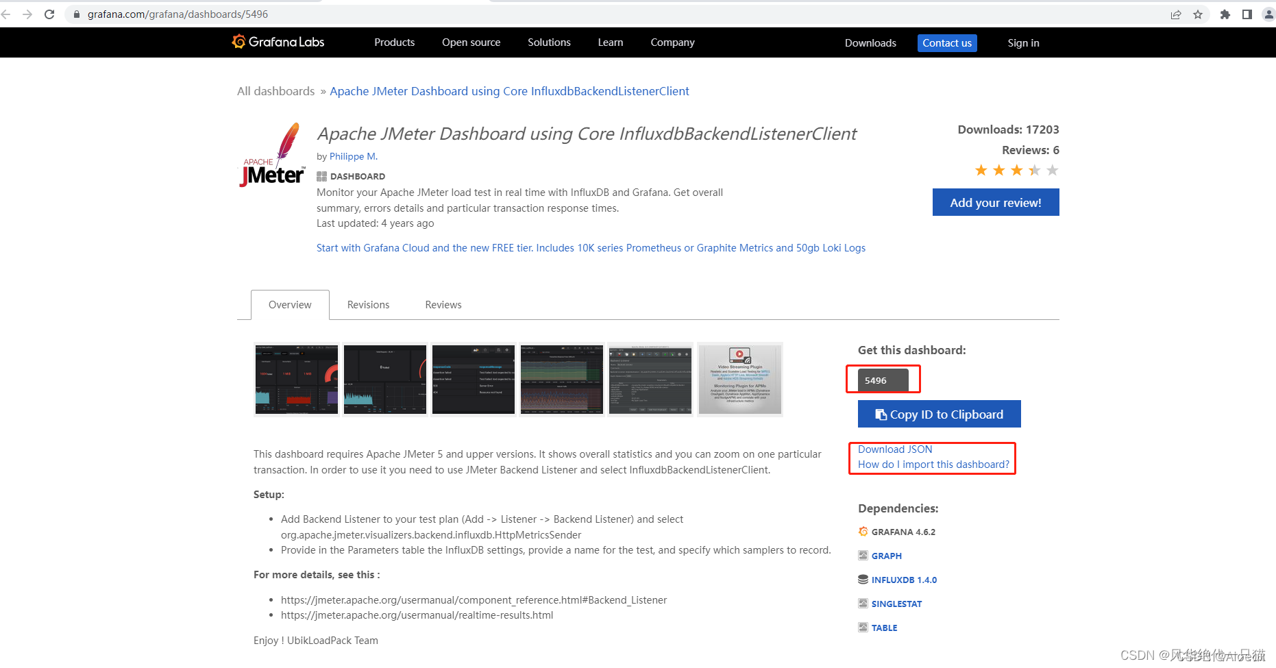This screenshot has height=668, width=1276.
Task: Click the Contact us button
Action: tap(947, 43)
